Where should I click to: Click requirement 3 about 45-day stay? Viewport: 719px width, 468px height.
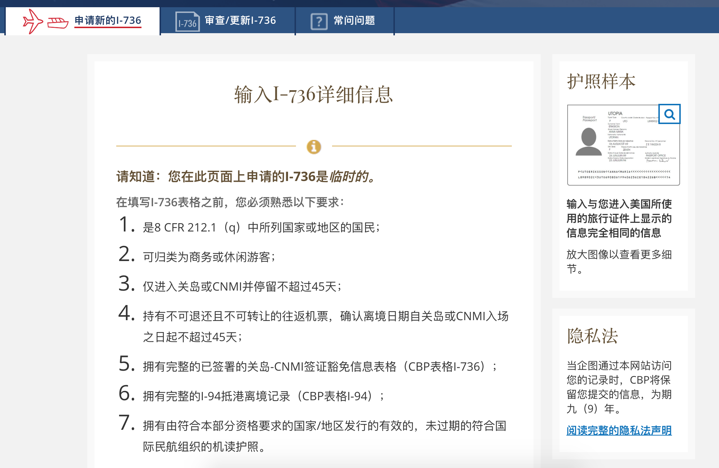pos(241,286)
